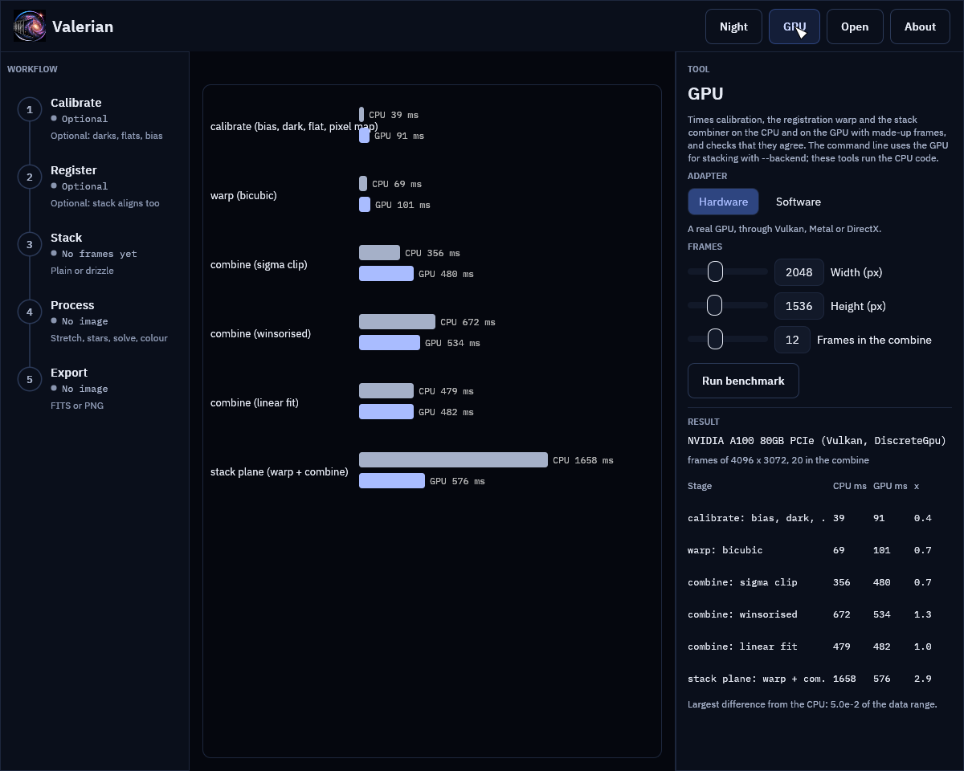Open the Register workflow step title
This screenshot has width=964, height=771.
pos(74,170)
